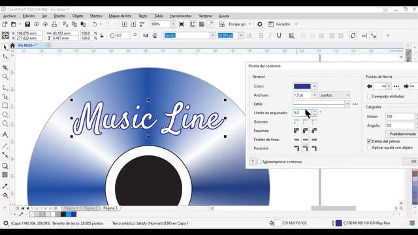
Task: Click OK in Pluma del contorno
Action: 410,161
